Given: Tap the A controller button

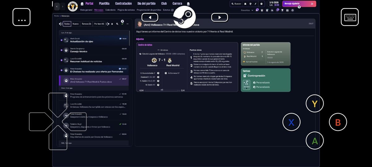Looking at the screenshot, I should click(315, 141).
